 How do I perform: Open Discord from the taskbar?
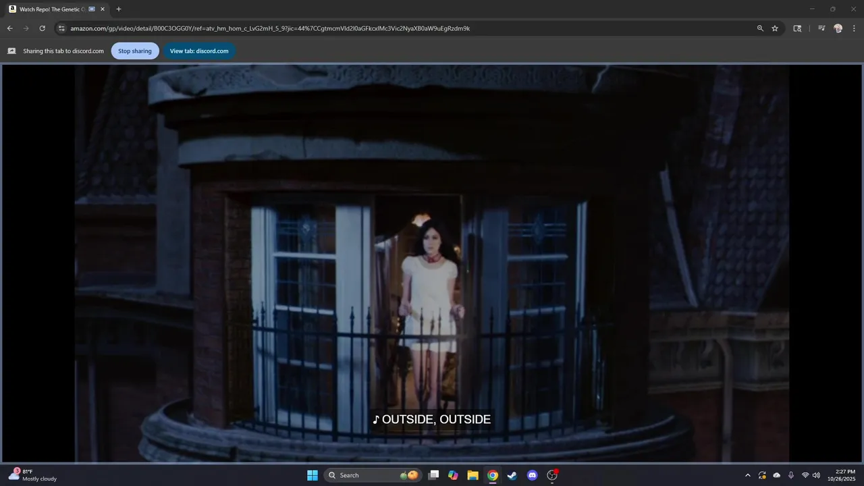[532, 475]
